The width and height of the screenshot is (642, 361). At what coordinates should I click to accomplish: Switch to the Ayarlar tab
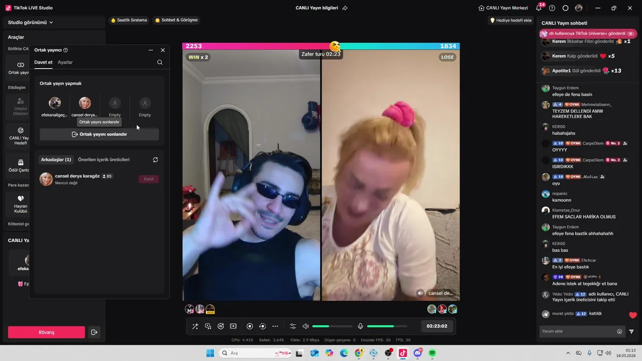point(65,62)
